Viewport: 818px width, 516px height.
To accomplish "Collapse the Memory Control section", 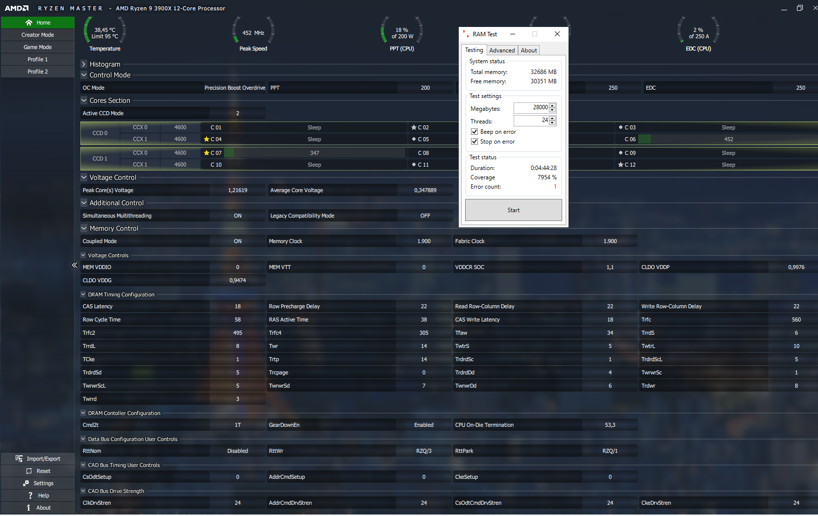I will point(84,228).
